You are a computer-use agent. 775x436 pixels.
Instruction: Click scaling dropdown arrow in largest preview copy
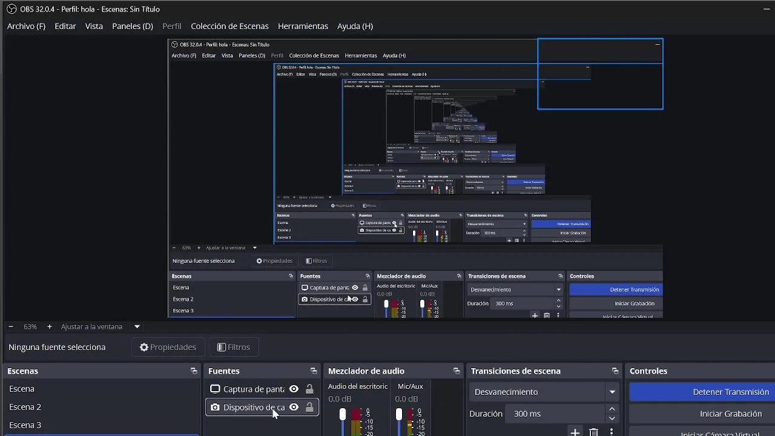(255, 248)
